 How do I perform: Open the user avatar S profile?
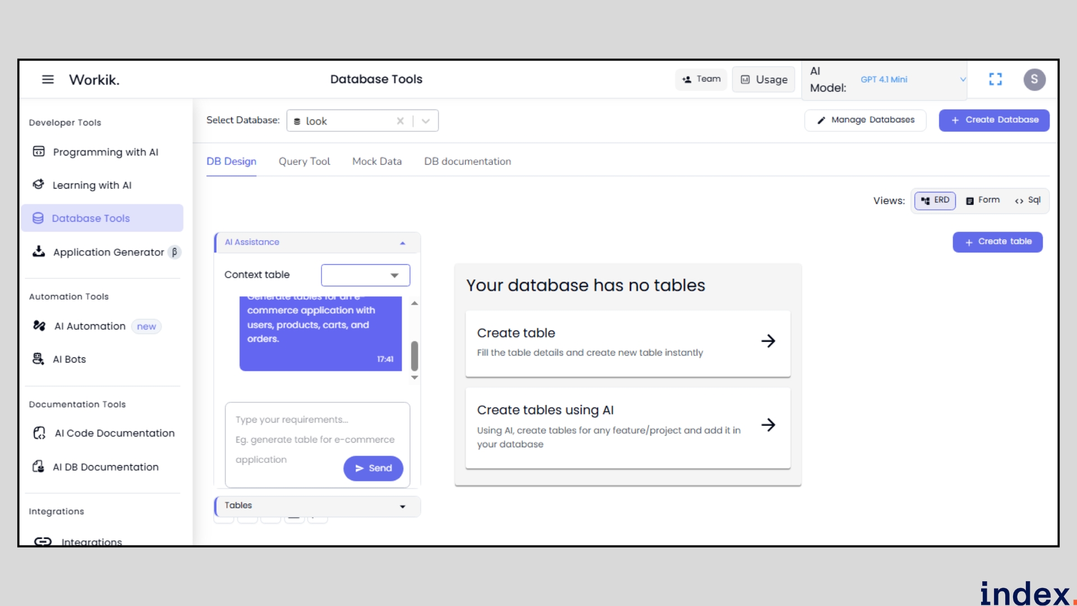1034,80
